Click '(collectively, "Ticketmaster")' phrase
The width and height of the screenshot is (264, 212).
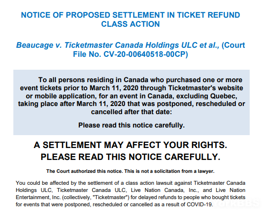point(95,197)
